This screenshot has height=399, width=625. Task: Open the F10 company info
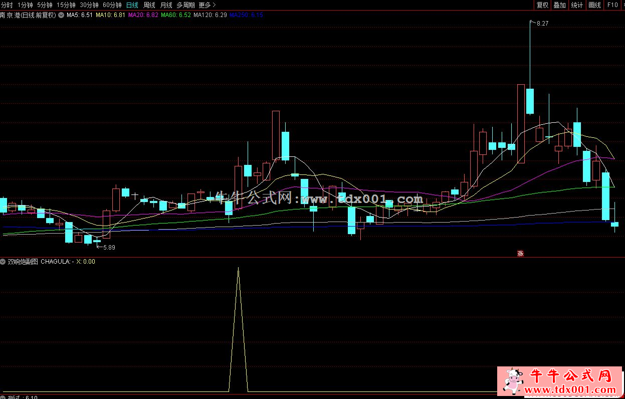(612, 5)
